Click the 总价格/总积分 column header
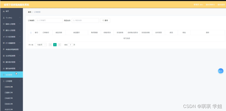Image resolution: width=226 pixels, height=111 pixels. click(x=133, y=33)
